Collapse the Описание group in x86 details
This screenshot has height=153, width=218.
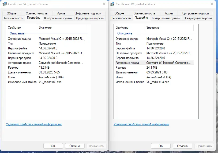pyautogui.click(x=17, y=33)
